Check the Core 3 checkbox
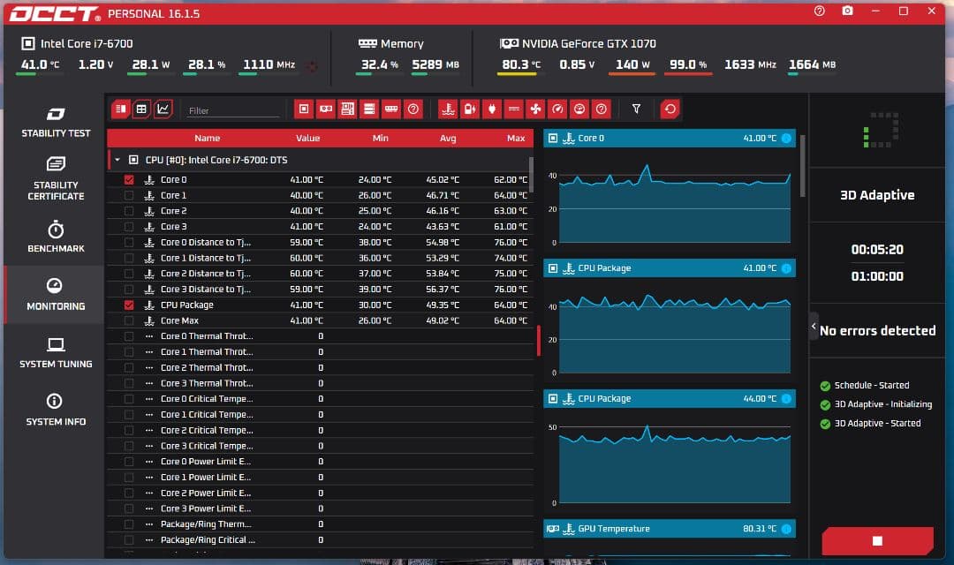This screenshot has height=565, width=954. pyautogui.click(x=129, y=226)
